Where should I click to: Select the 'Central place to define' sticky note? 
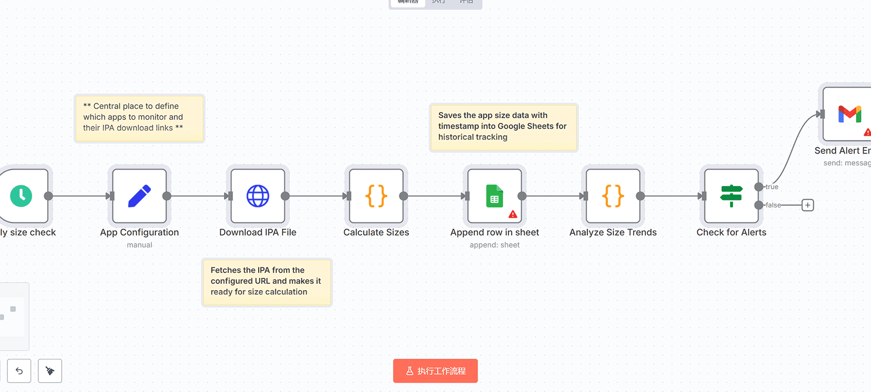tap(139, 118)
